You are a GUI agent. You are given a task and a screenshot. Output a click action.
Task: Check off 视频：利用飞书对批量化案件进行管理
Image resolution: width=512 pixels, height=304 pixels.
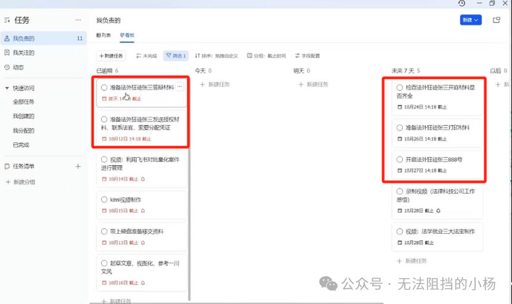coord(104,160)
